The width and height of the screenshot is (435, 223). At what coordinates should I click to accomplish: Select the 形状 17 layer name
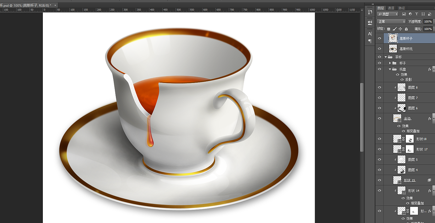click(422, 149)
